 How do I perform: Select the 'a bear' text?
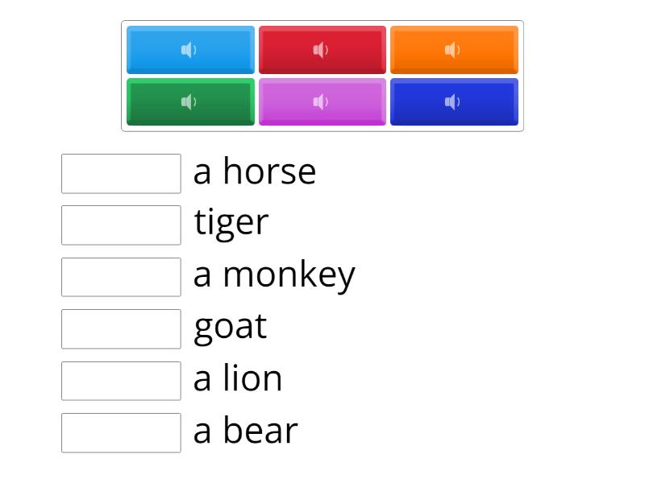[245, 431]
